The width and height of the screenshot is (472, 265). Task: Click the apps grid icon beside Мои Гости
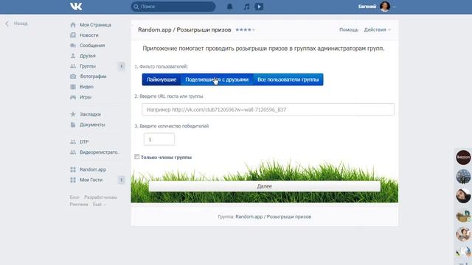coord(73,180)
